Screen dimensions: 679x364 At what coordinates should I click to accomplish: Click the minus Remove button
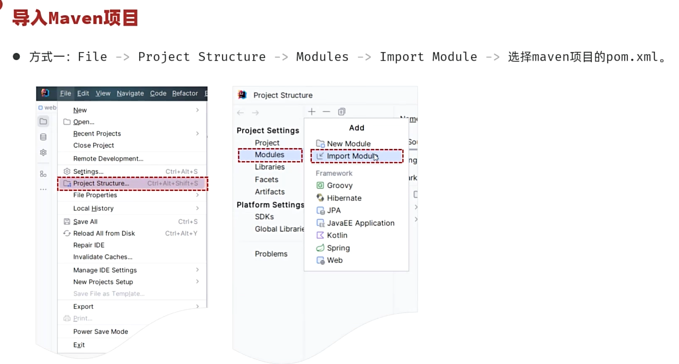click(x=326, y=111)
